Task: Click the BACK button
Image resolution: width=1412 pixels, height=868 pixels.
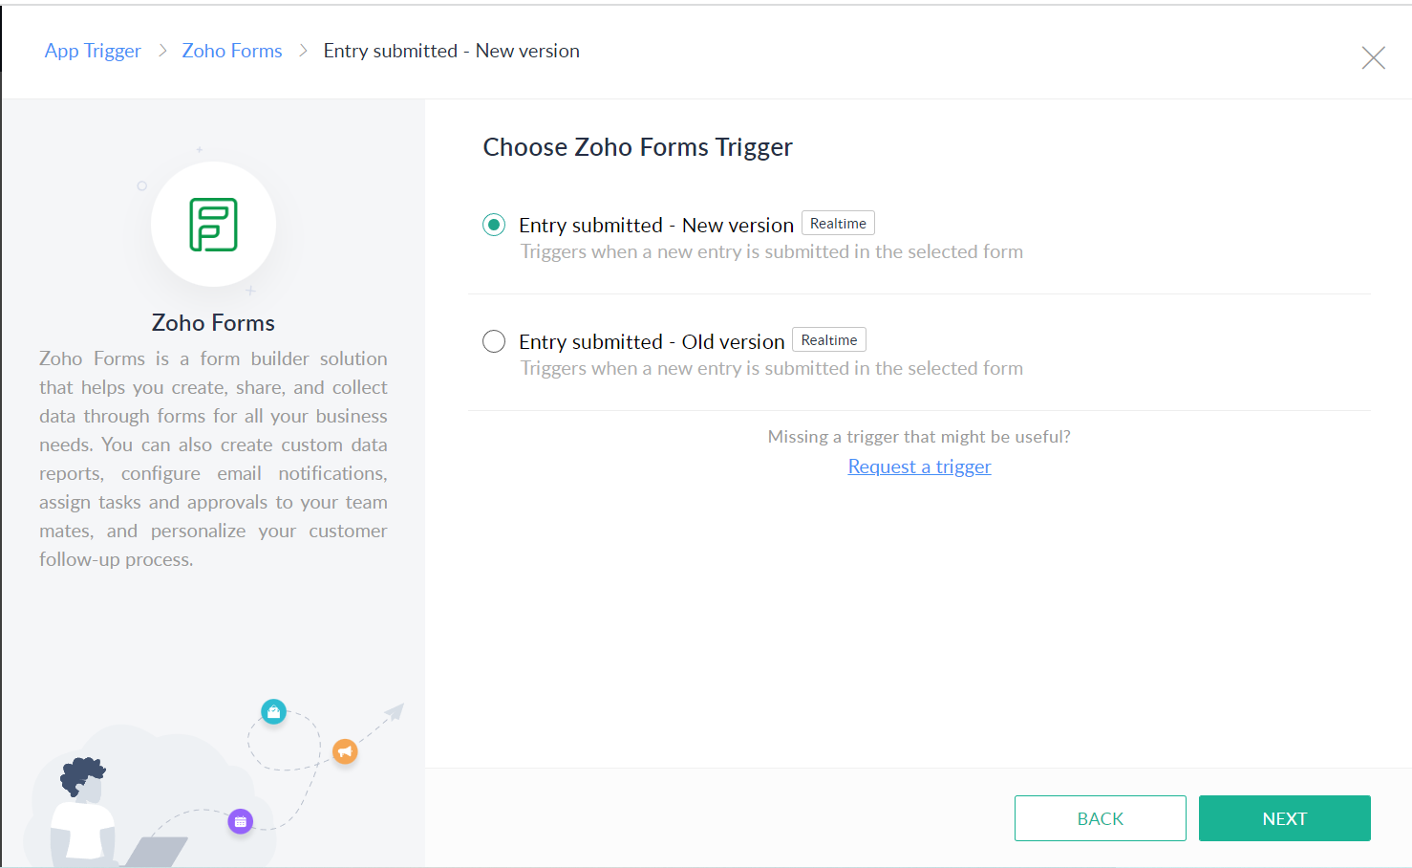Action: click(1101, 818)
